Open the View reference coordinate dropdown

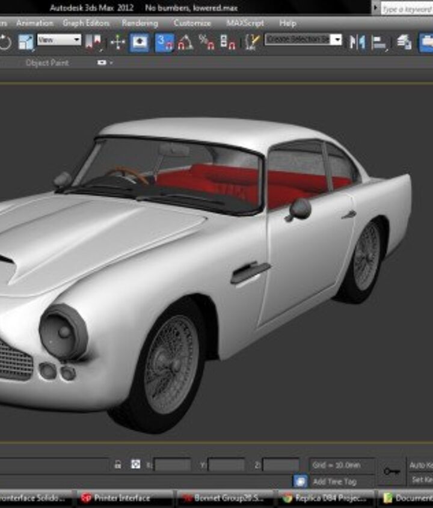click(x=59, y=40)
